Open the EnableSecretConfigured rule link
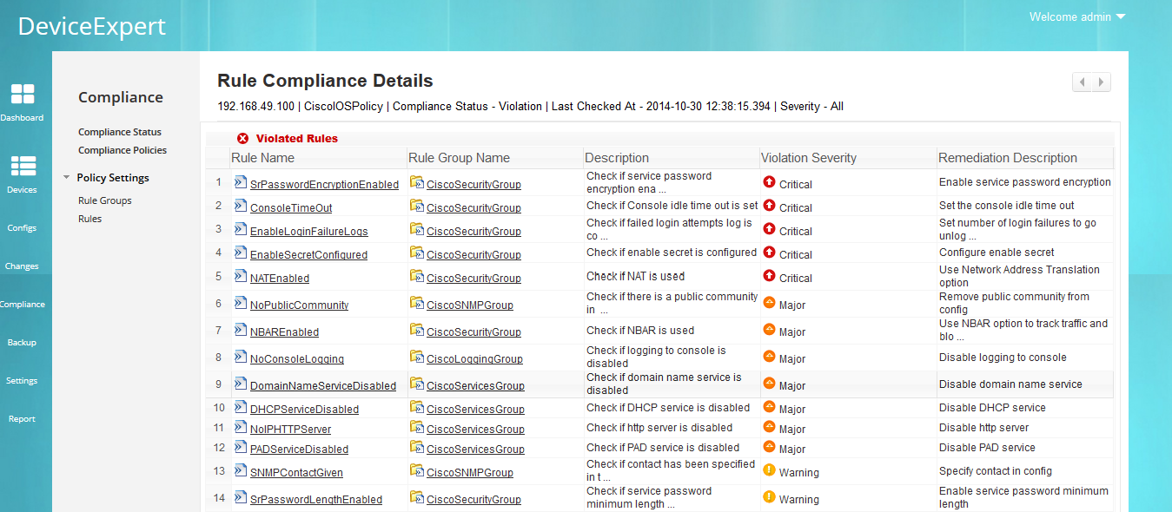Viewport: 1172px width, 512px height. pyautogui.click(x=308, y=255)
